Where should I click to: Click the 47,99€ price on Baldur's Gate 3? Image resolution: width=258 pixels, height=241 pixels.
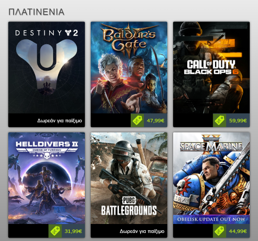(x=156, y=121)
